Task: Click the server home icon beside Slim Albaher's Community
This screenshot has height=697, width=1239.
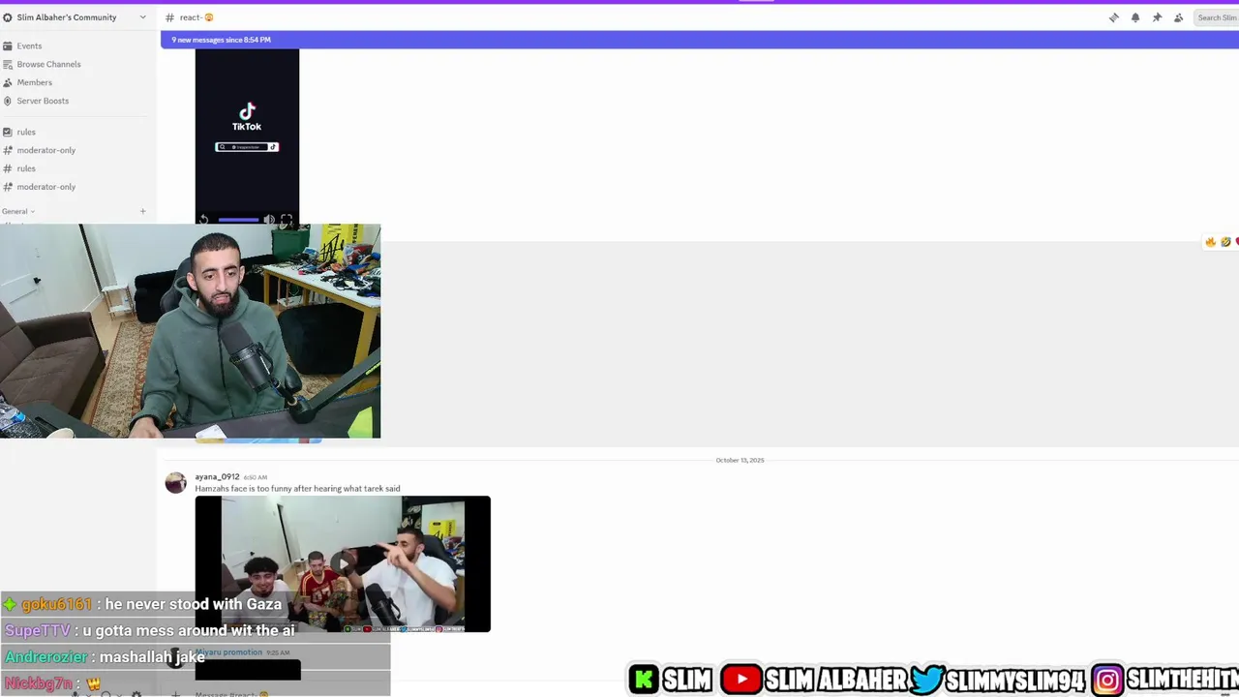Action: click(8, 17)
